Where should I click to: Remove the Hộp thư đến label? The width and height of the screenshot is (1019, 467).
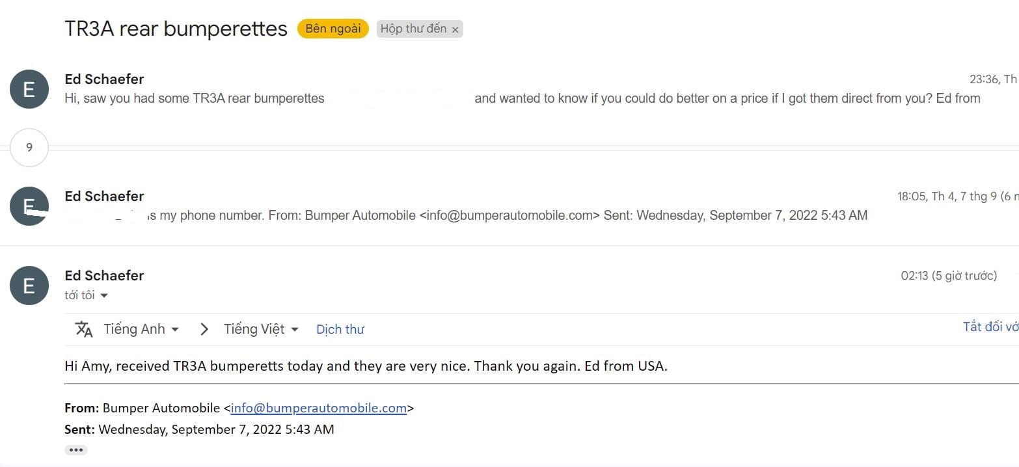point(455,29)
